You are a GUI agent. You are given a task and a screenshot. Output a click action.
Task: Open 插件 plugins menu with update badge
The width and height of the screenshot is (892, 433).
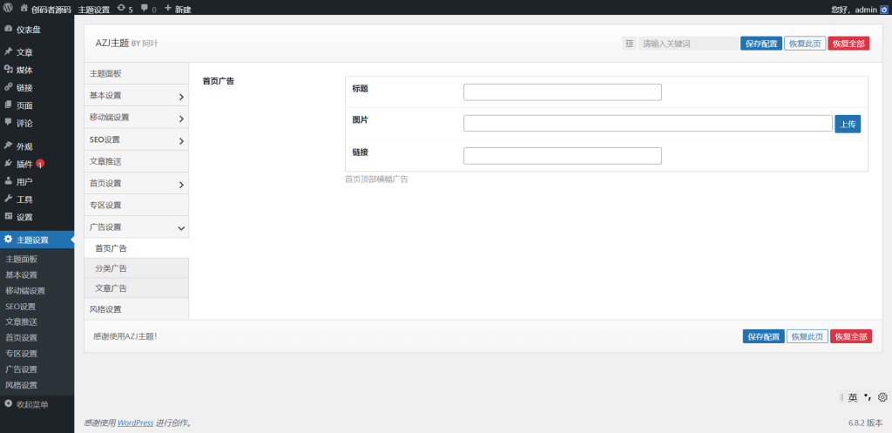[24, 164]
